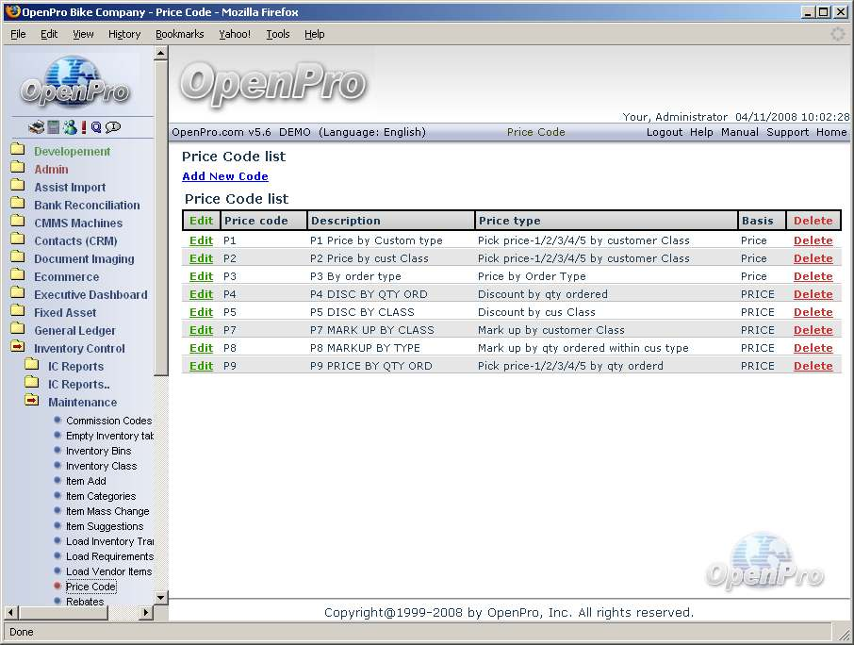Click the printer icon in sidebar toolbar
Viewport: 854px width, 645px height.
(37, 127)
